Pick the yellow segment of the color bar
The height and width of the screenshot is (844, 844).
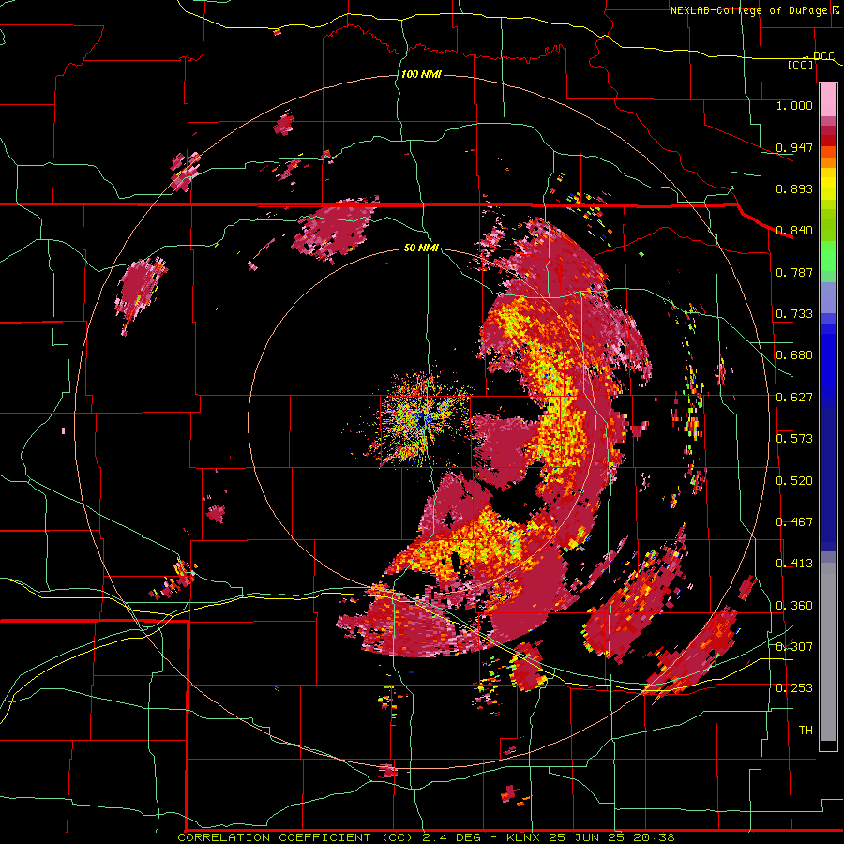pyautogui.click(x=828, y=185)
